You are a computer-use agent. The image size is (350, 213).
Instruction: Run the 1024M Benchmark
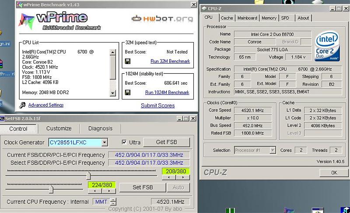tap(167, 92)
